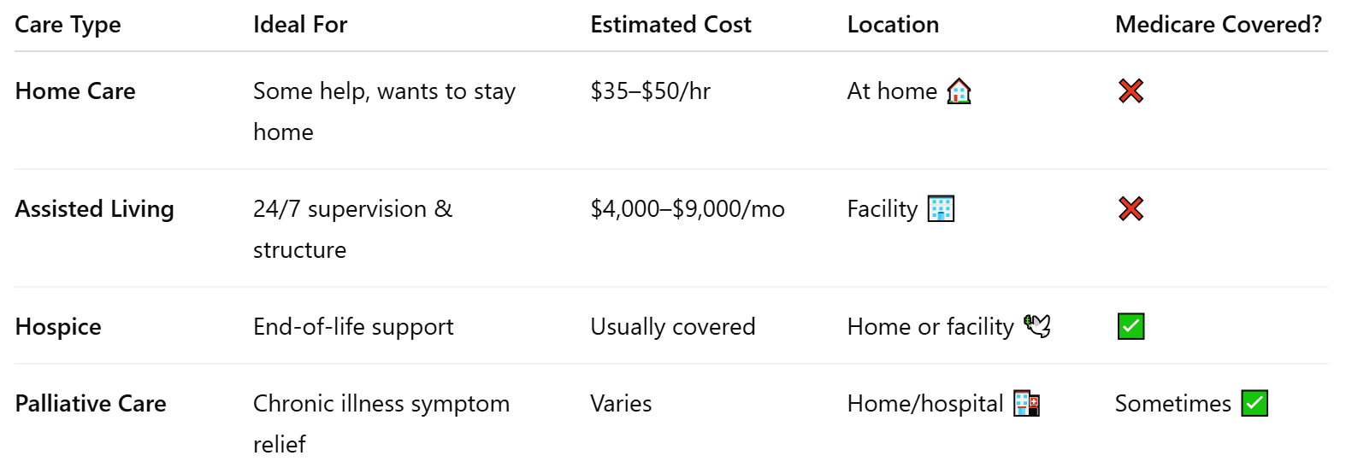The height and width of the screenshot is (473, 1358).
Task: Click the Home Care row label
Action: pyautogui.click(x=75, y=91)
